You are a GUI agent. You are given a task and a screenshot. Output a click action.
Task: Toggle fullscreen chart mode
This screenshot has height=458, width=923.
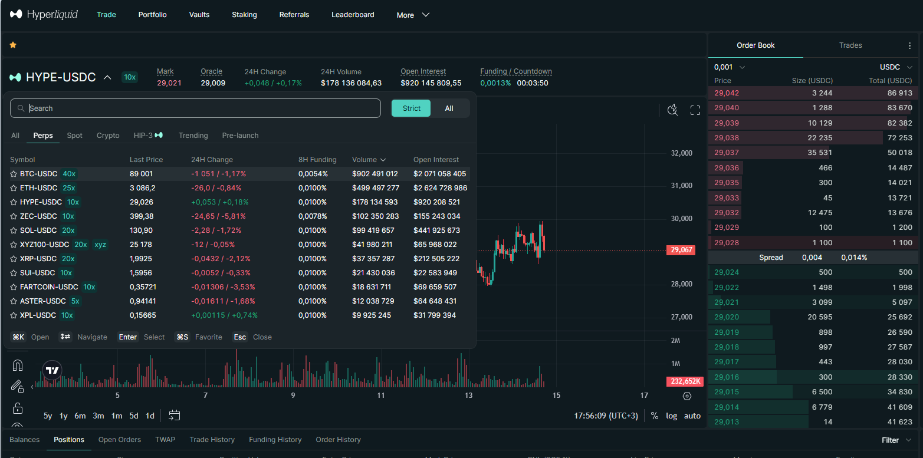pyautogui.click(x=695, y=110)
